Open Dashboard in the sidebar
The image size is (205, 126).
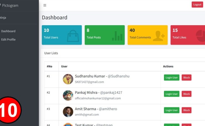tap(8, 31)
